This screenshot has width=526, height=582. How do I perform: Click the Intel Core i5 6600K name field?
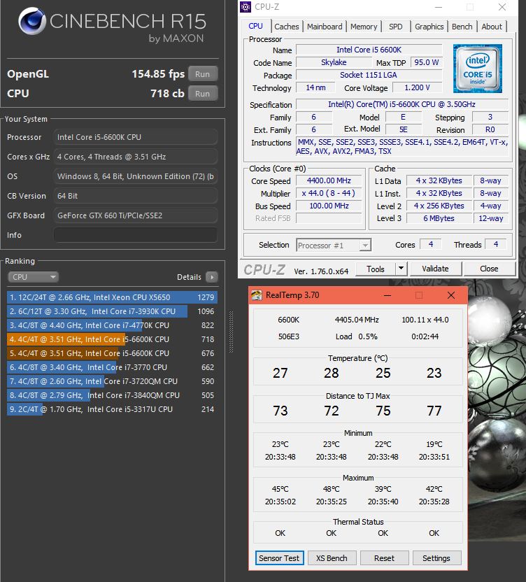coord(369,50)
